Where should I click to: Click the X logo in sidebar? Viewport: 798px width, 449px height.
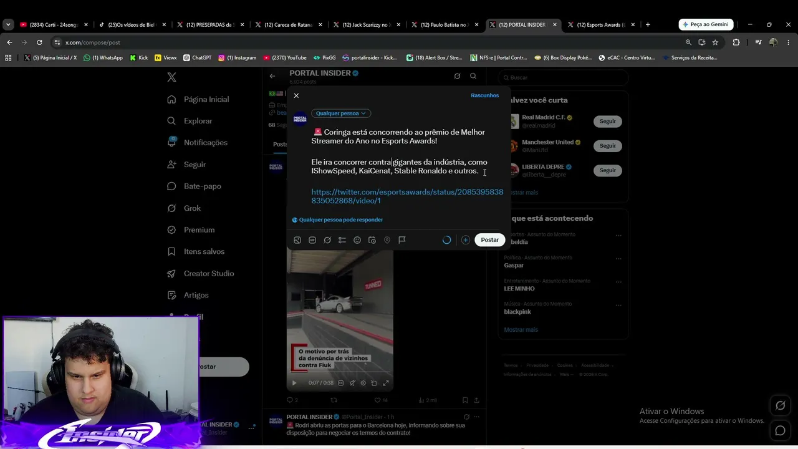(x=171, y=77)
